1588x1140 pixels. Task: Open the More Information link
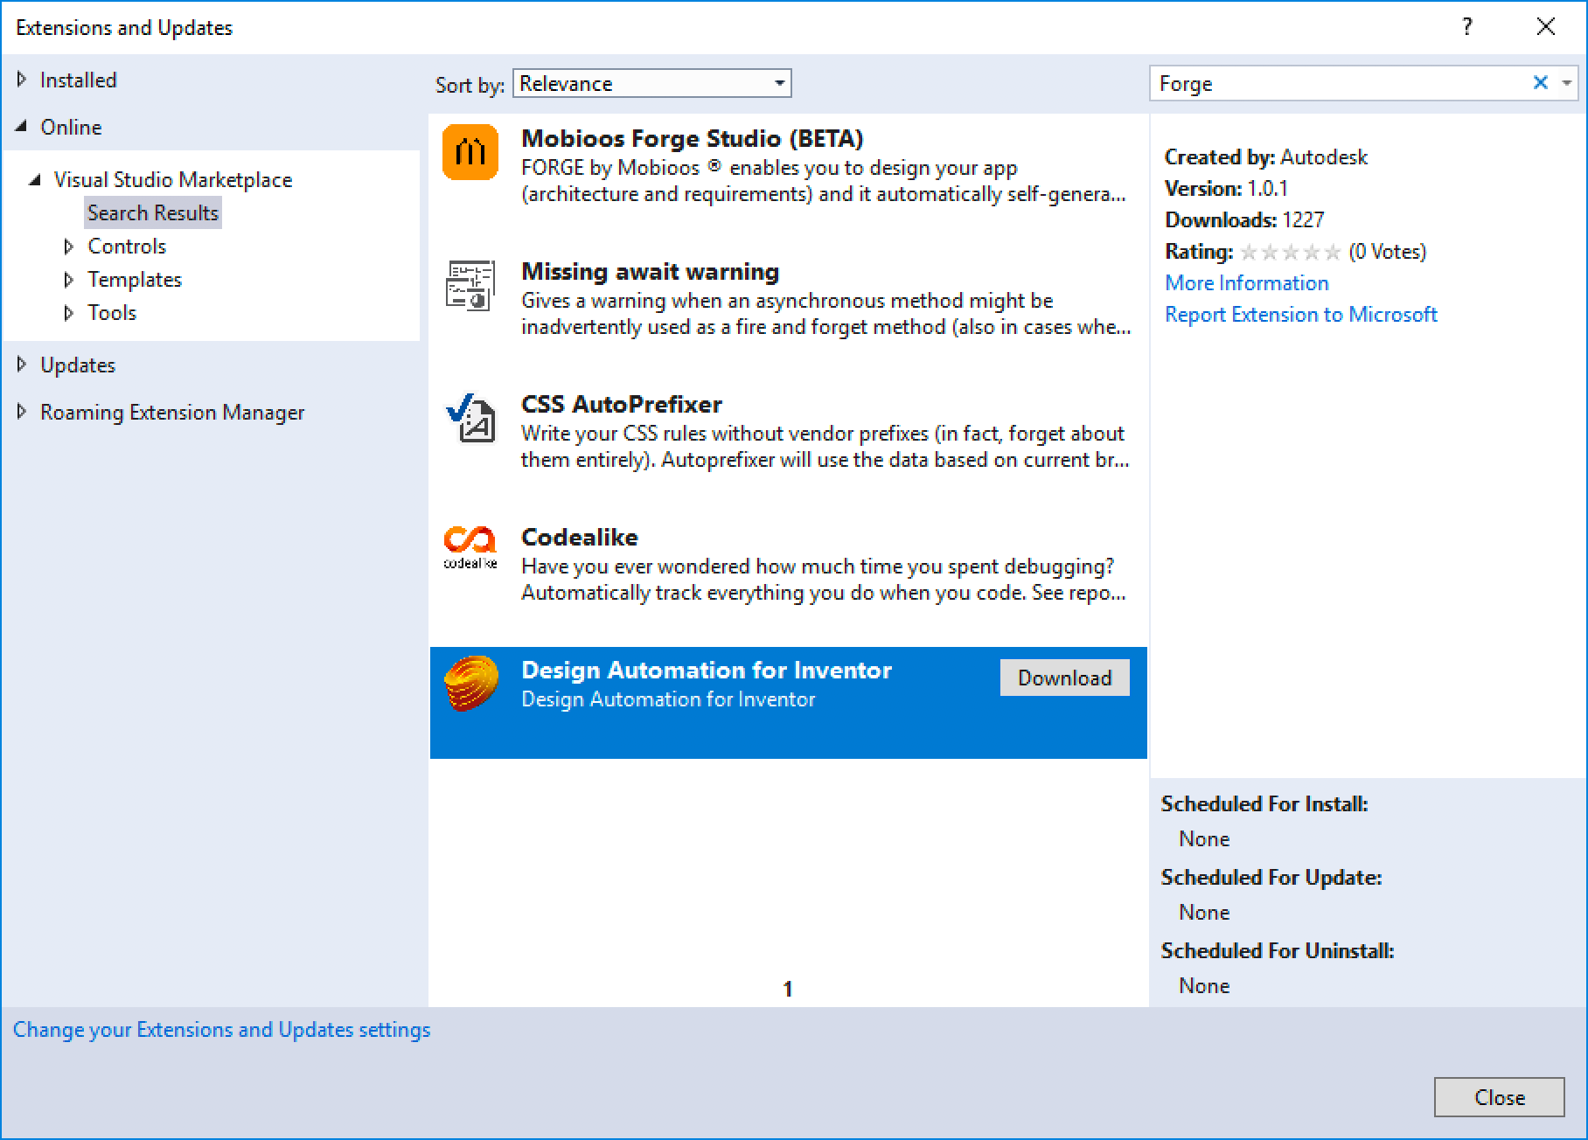[x=1247, y=282]
